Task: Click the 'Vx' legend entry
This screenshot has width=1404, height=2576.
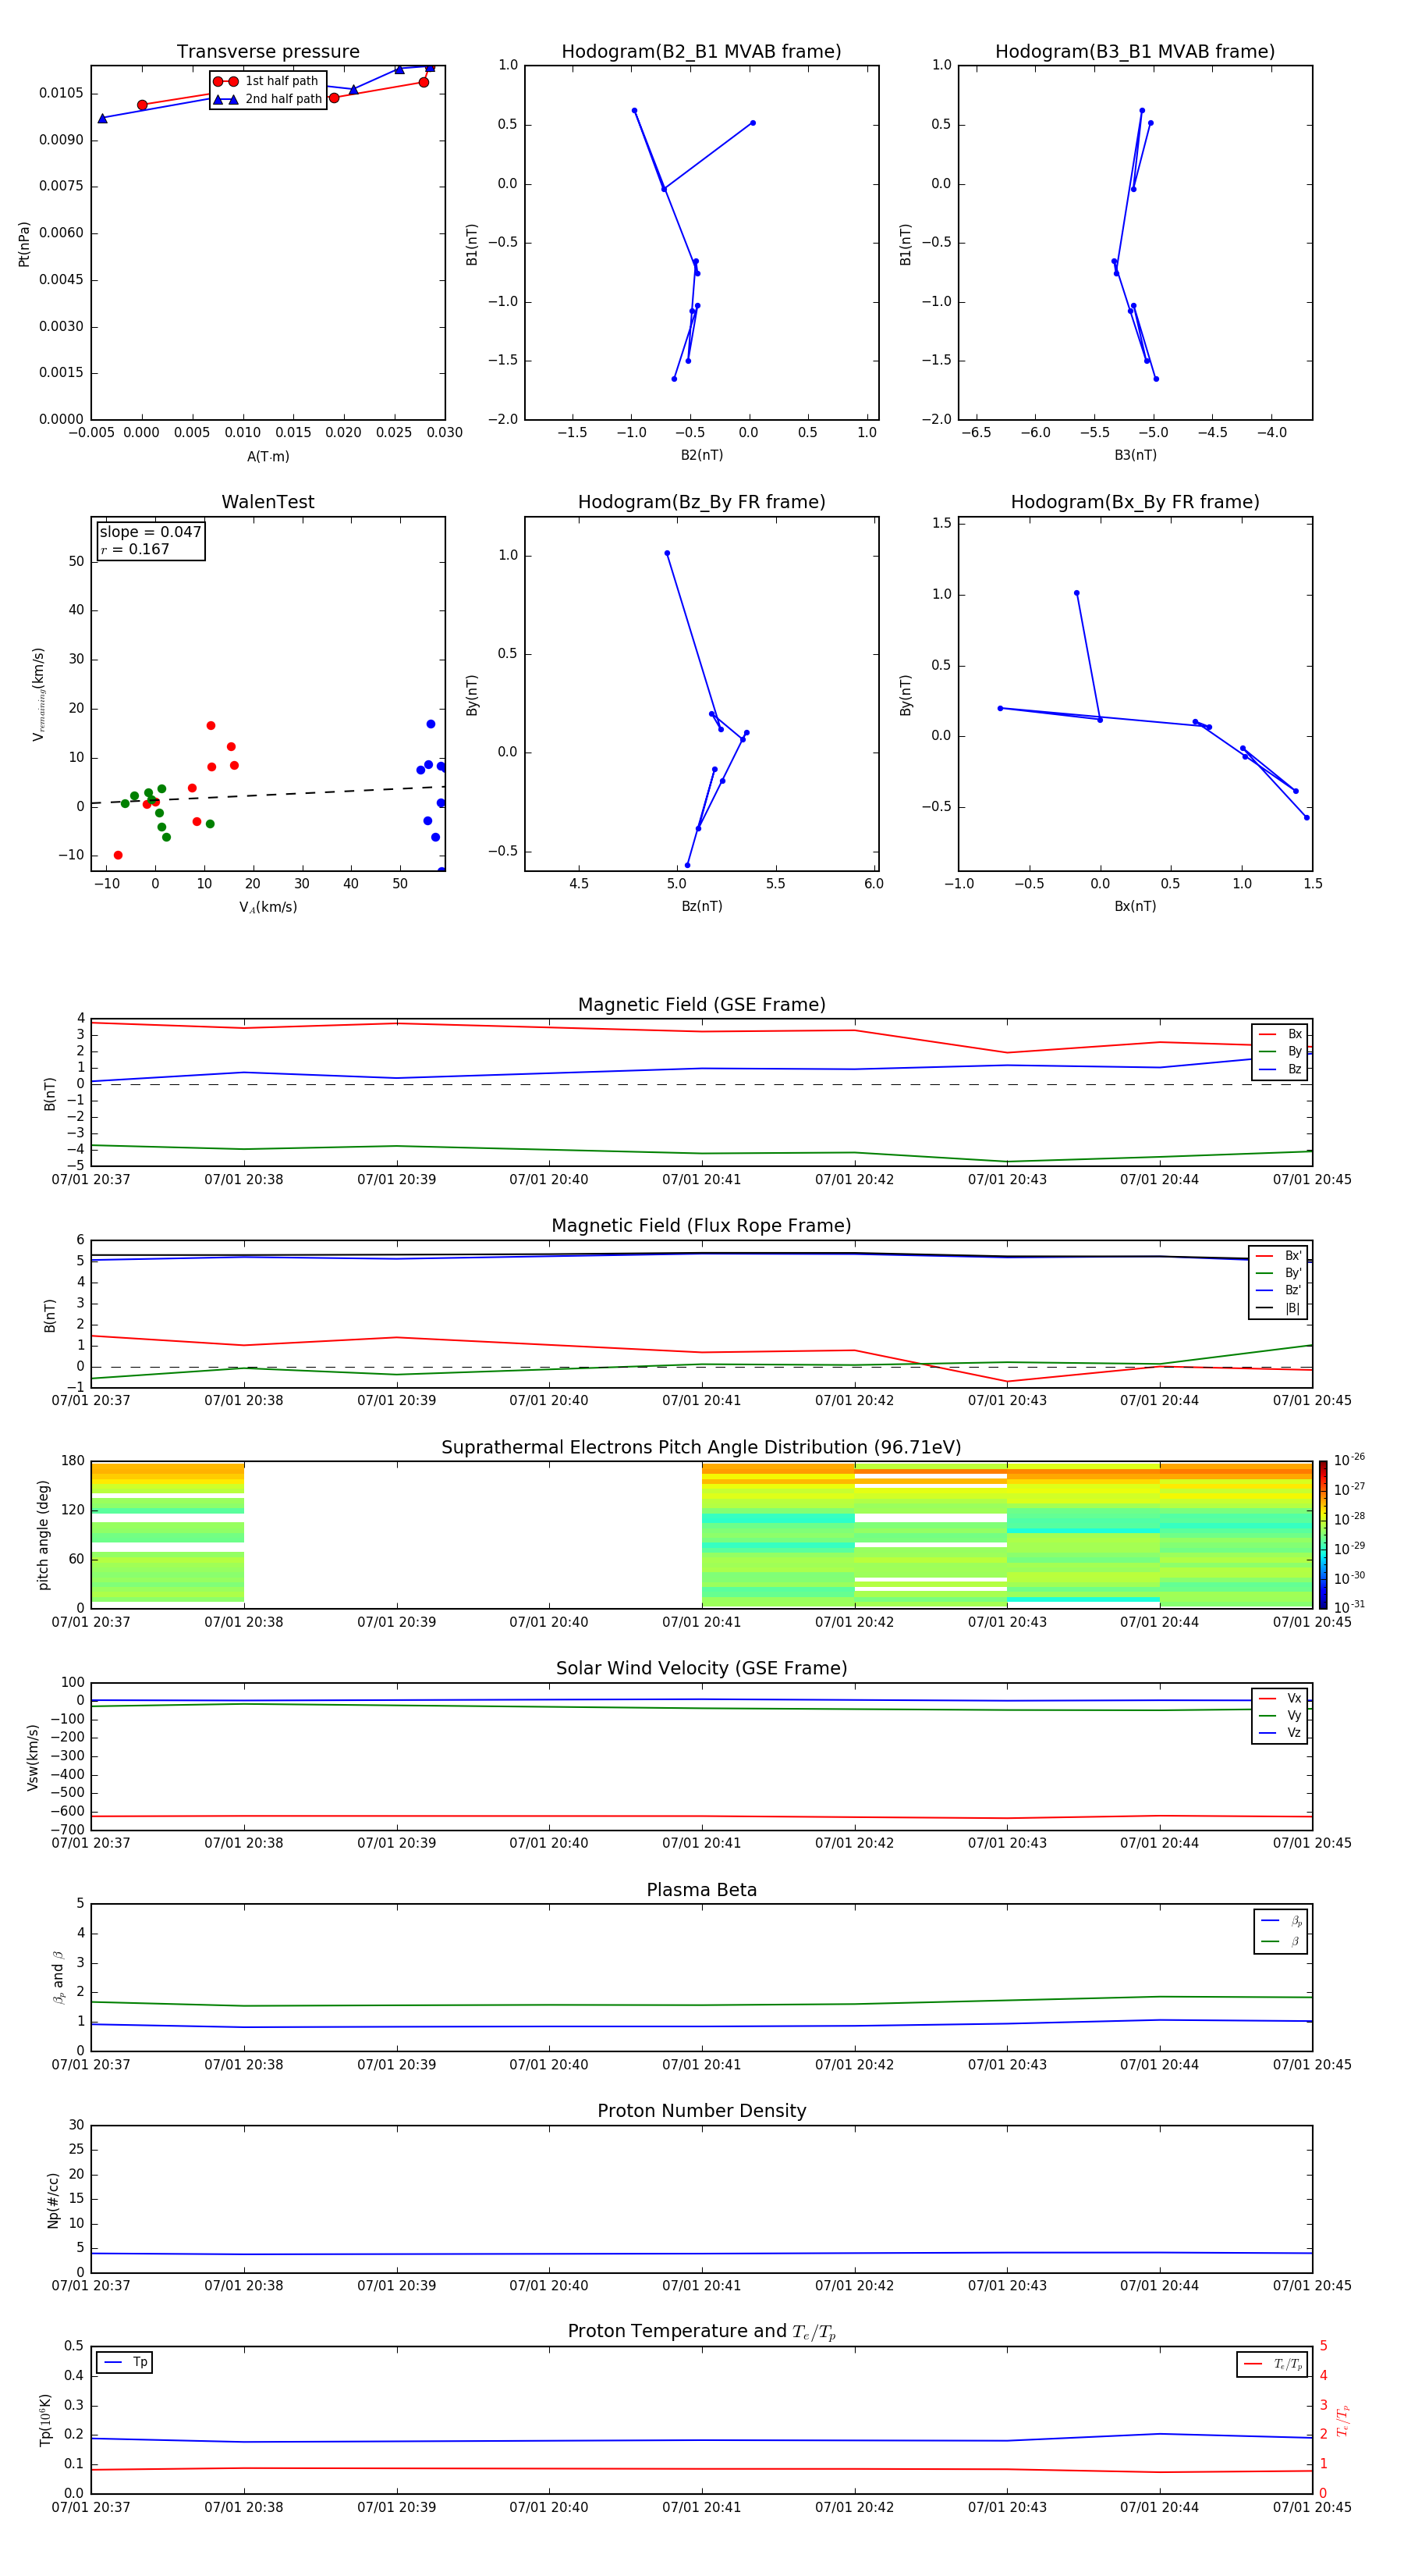Action: point(1280,1698)
